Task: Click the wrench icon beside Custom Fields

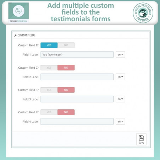Action: click(x=16, y=35)
